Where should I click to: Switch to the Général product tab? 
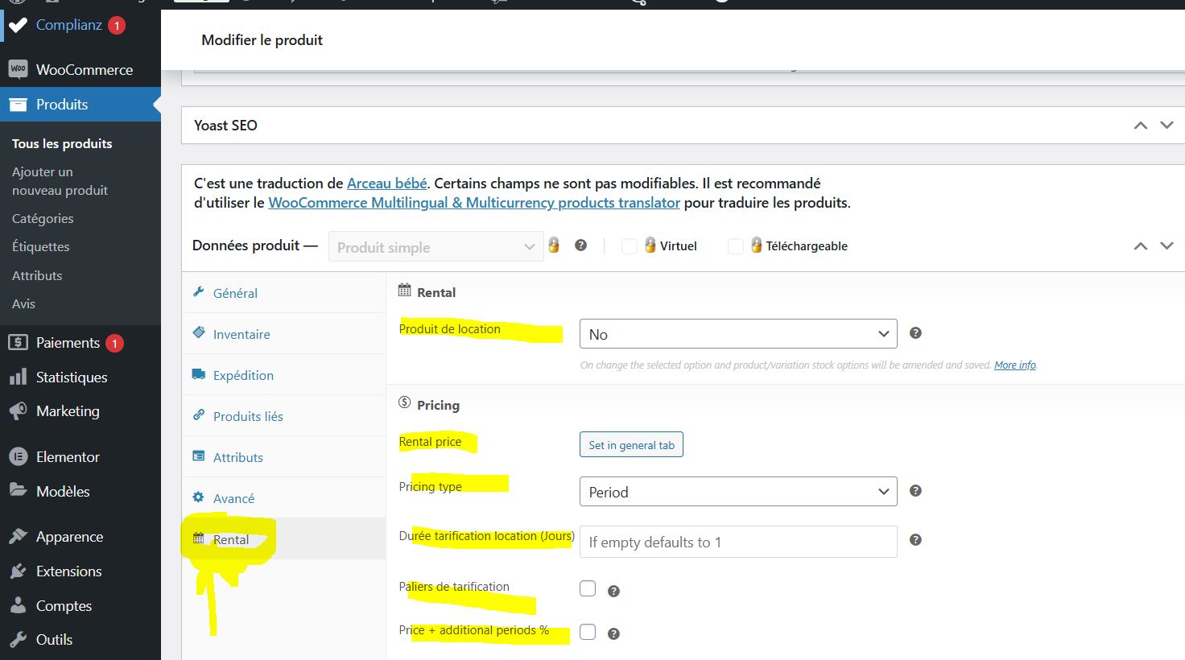pyautogui.click(x=284, y=293)
